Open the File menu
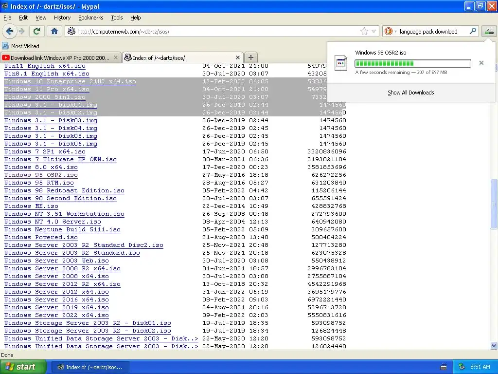498x374 pixels. coord(7,18)
